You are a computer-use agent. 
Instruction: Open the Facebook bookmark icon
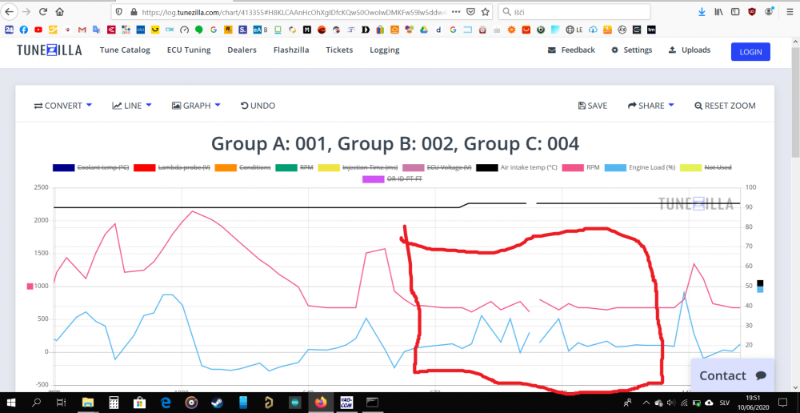[23, 30]
